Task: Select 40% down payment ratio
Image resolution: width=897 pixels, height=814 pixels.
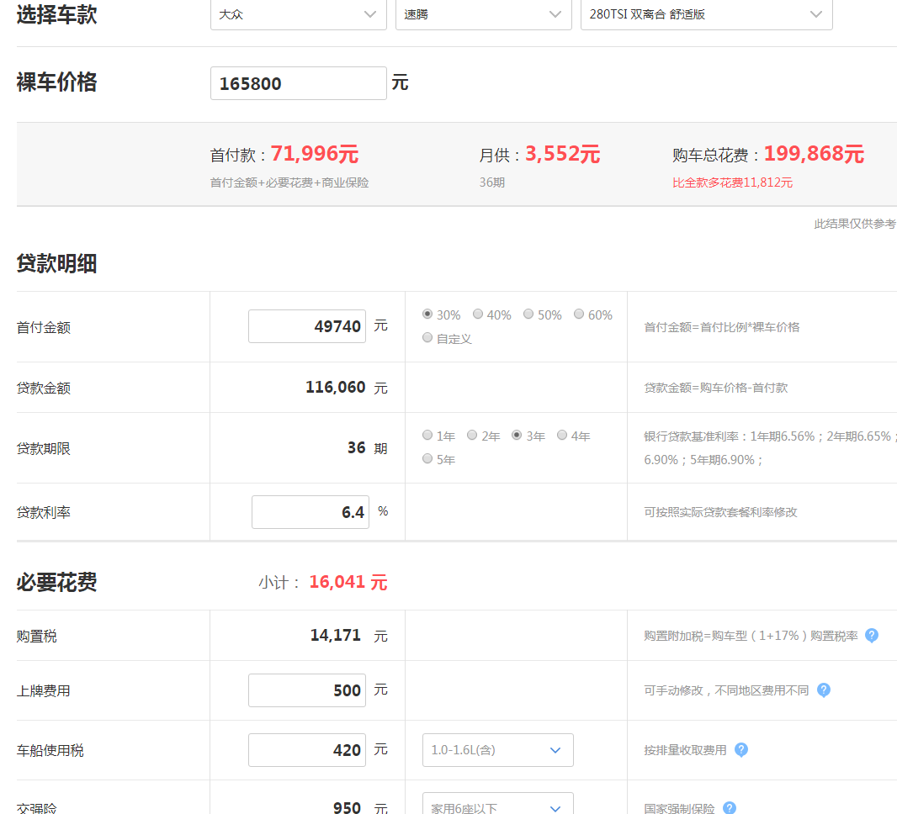Action: pyautogui.click(x=478, y=314)
